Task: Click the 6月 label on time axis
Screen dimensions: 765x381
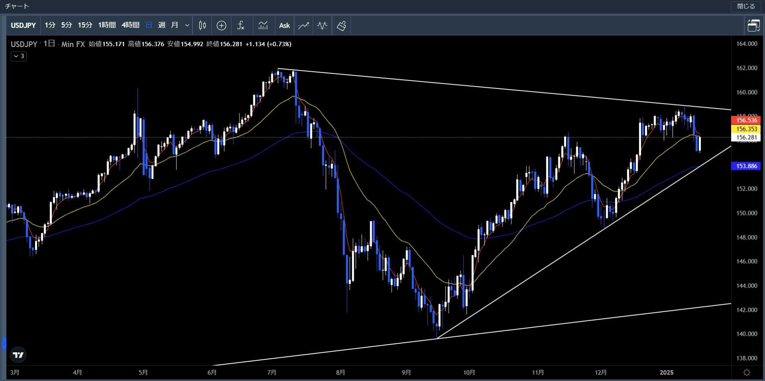Action: click(x=212, y=373)
